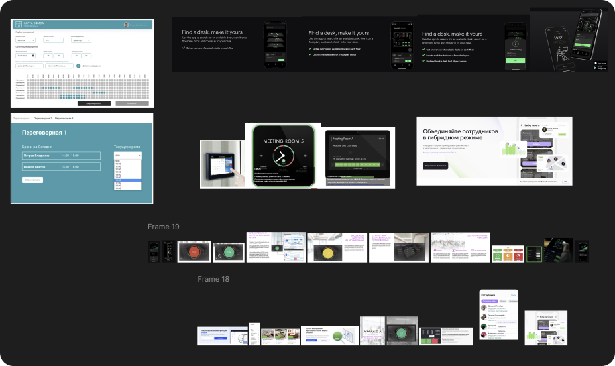
Task: Click the red circle room status thumbnail
Action: 194,252
